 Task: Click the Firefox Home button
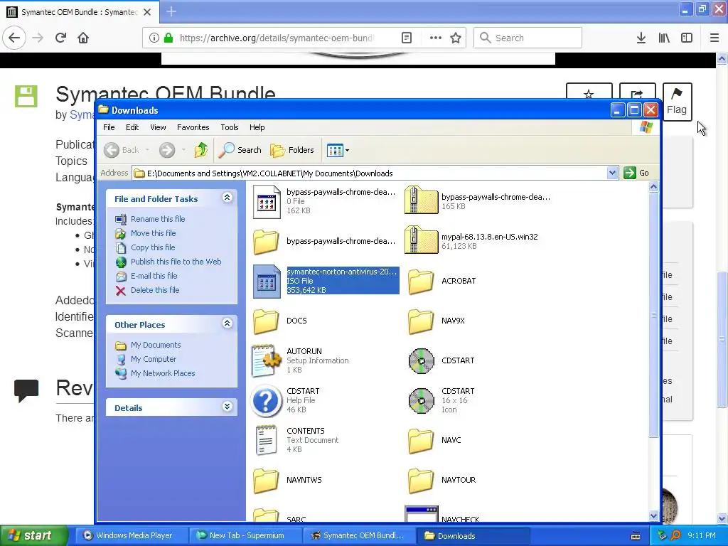tap(83, 38)
